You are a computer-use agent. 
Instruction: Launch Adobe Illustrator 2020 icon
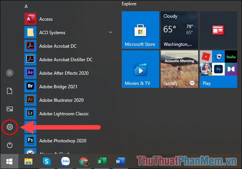click(30, 100)
